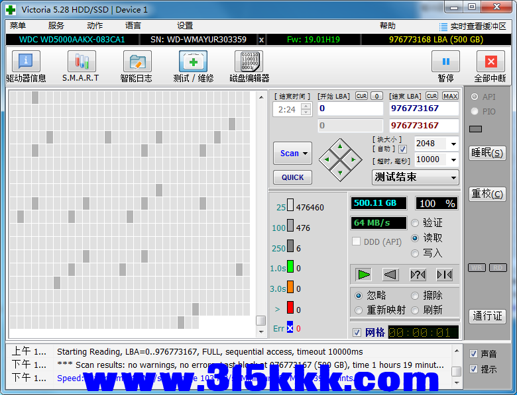Click the 0 button for 开始 LBA
Image resolution: width=517 pixels, height=395 pixels.
tap(376, 96)
